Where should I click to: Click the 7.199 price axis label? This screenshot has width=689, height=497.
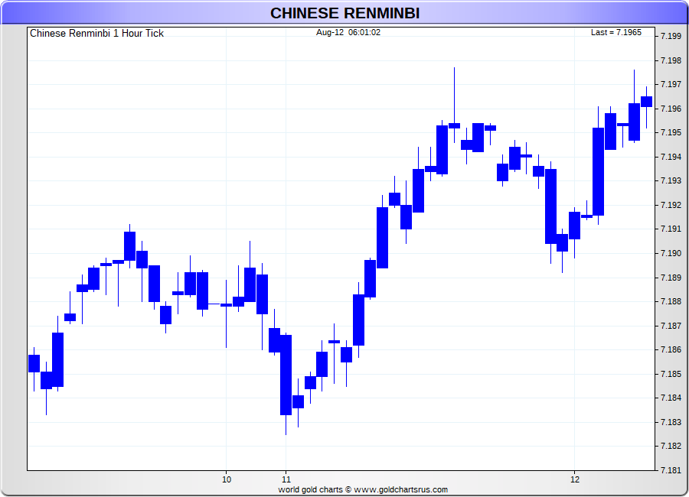click(x=671, y=37)
